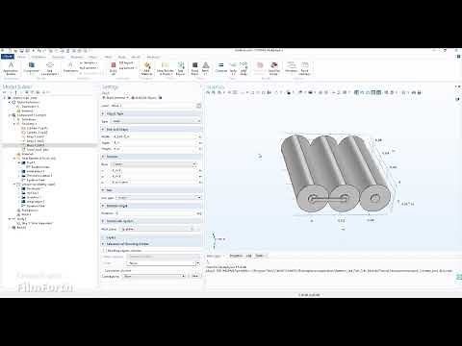
Task: Click inside the Label text field
Action: [x=153, y=106]
